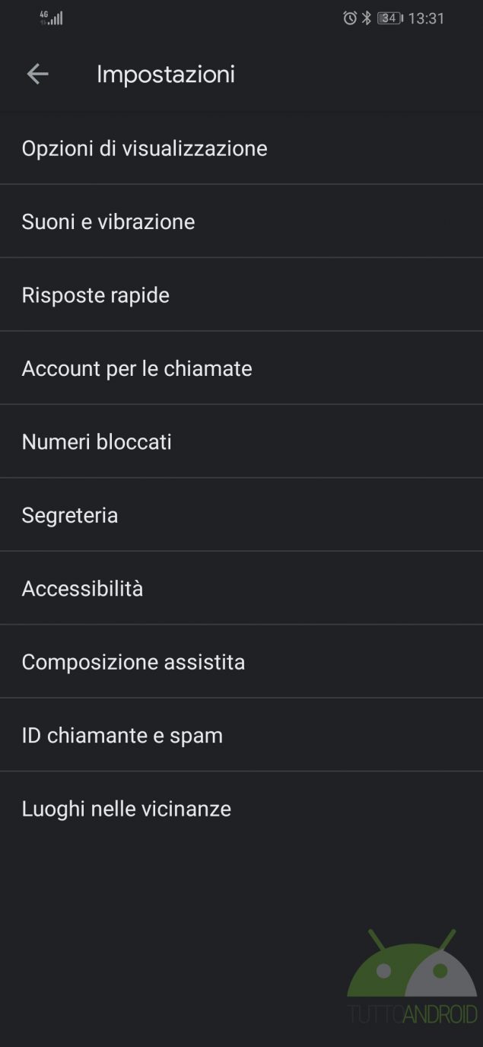
Task: Select Luoghi nelle vicinanze
Action: (241, 808)
